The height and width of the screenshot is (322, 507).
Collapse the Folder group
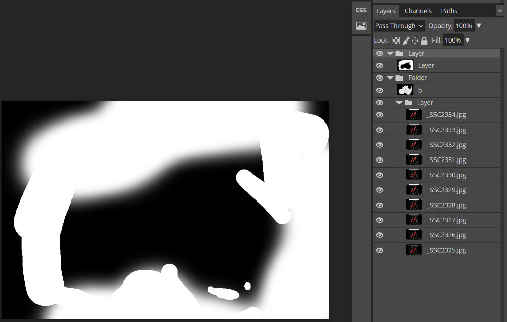pyautogui.click(x=390, y=78)
